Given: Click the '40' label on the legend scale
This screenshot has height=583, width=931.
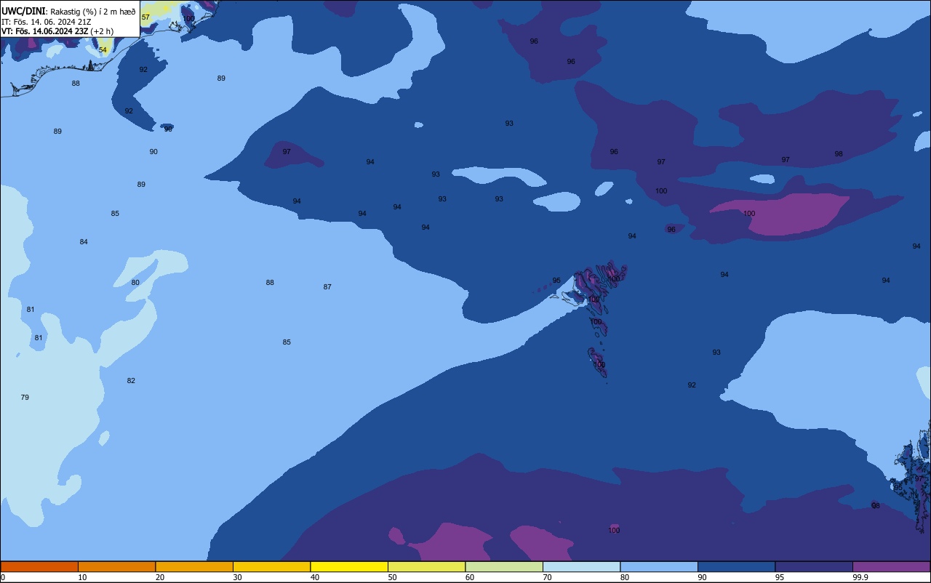Looking at the screenshot, I should [315, 577].
